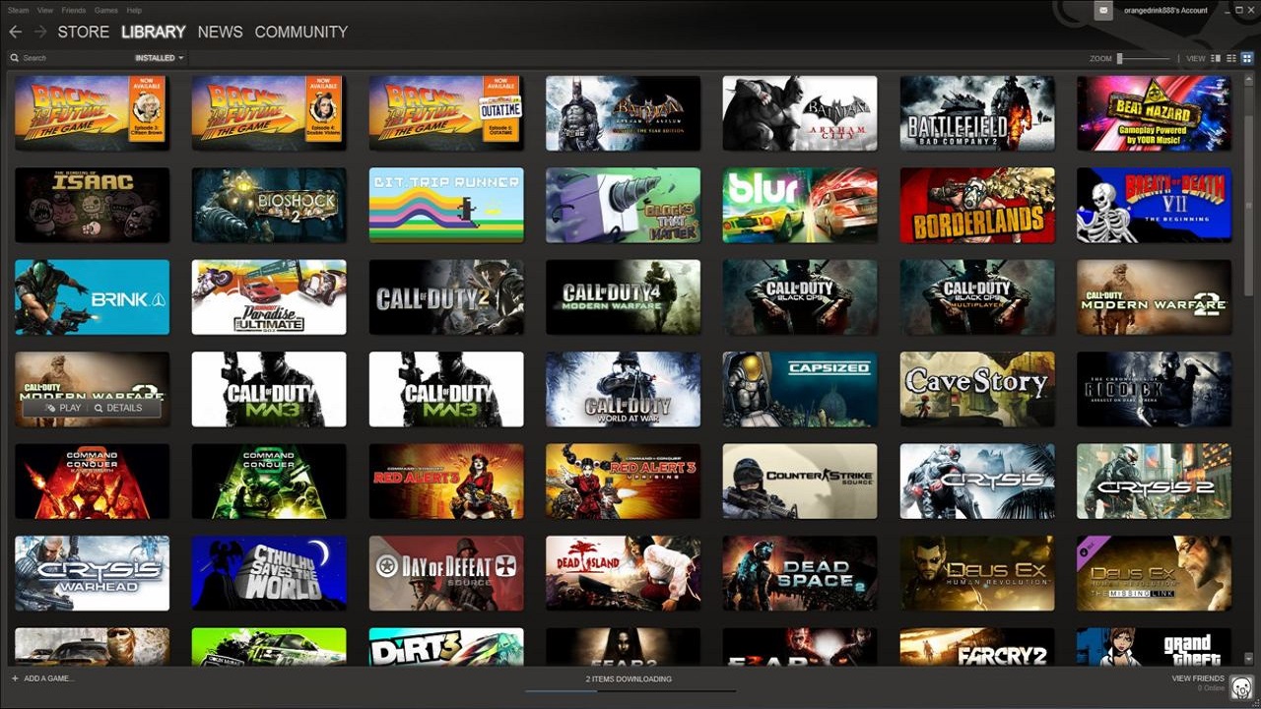
Task: Select Batman Arkham City game tile
Action: coord(800,113)
